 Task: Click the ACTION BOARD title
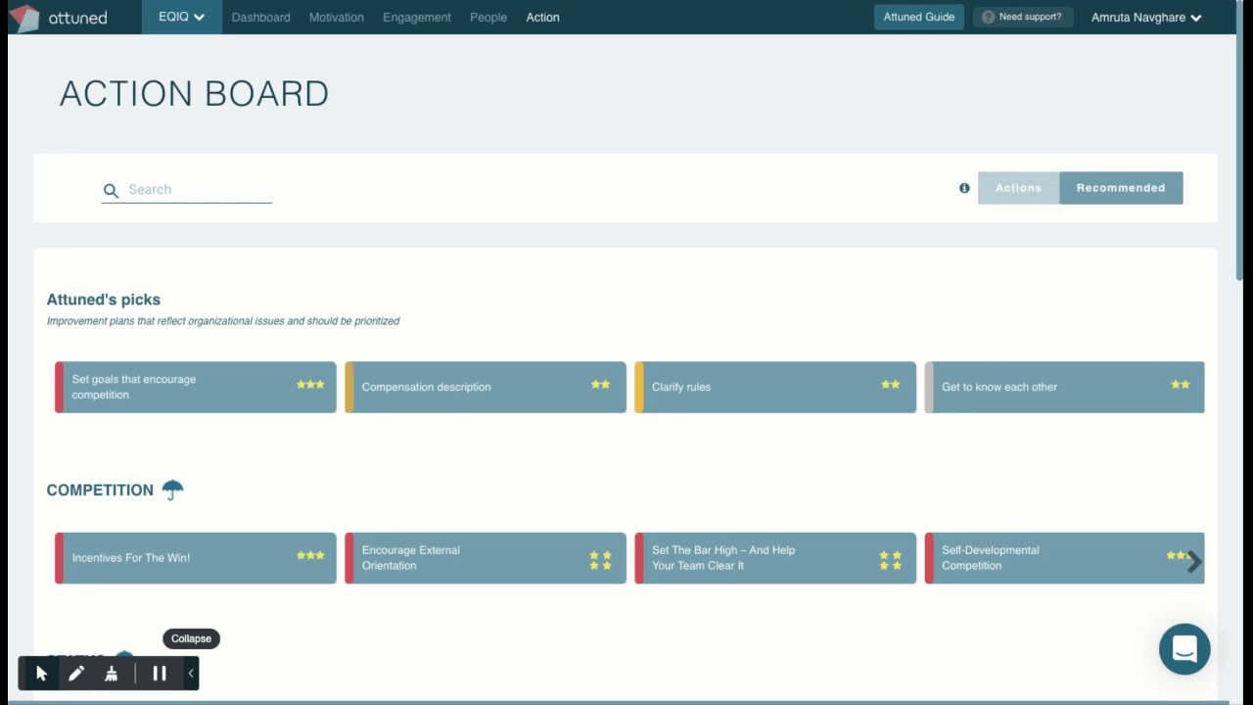[x=194, y=94]
